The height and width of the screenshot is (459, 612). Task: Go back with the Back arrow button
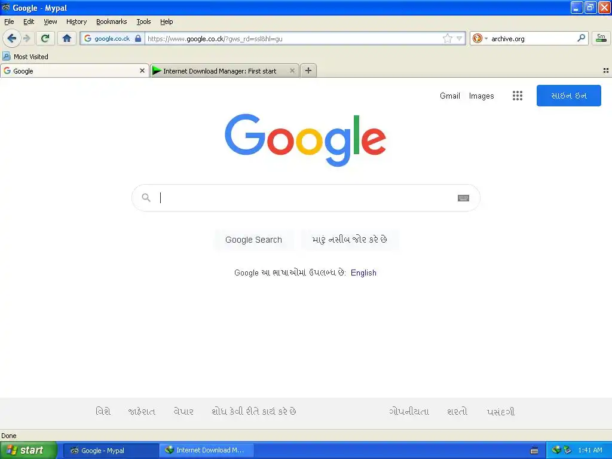(x=11, y=38)
